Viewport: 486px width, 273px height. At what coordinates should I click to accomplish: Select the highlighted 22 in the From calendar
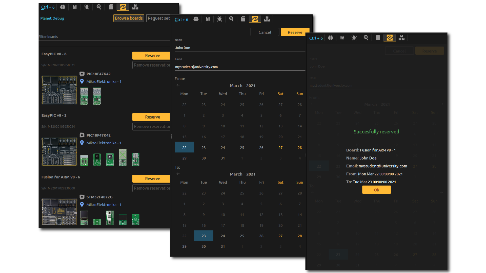pyautogui.click(x=184, y=147)
